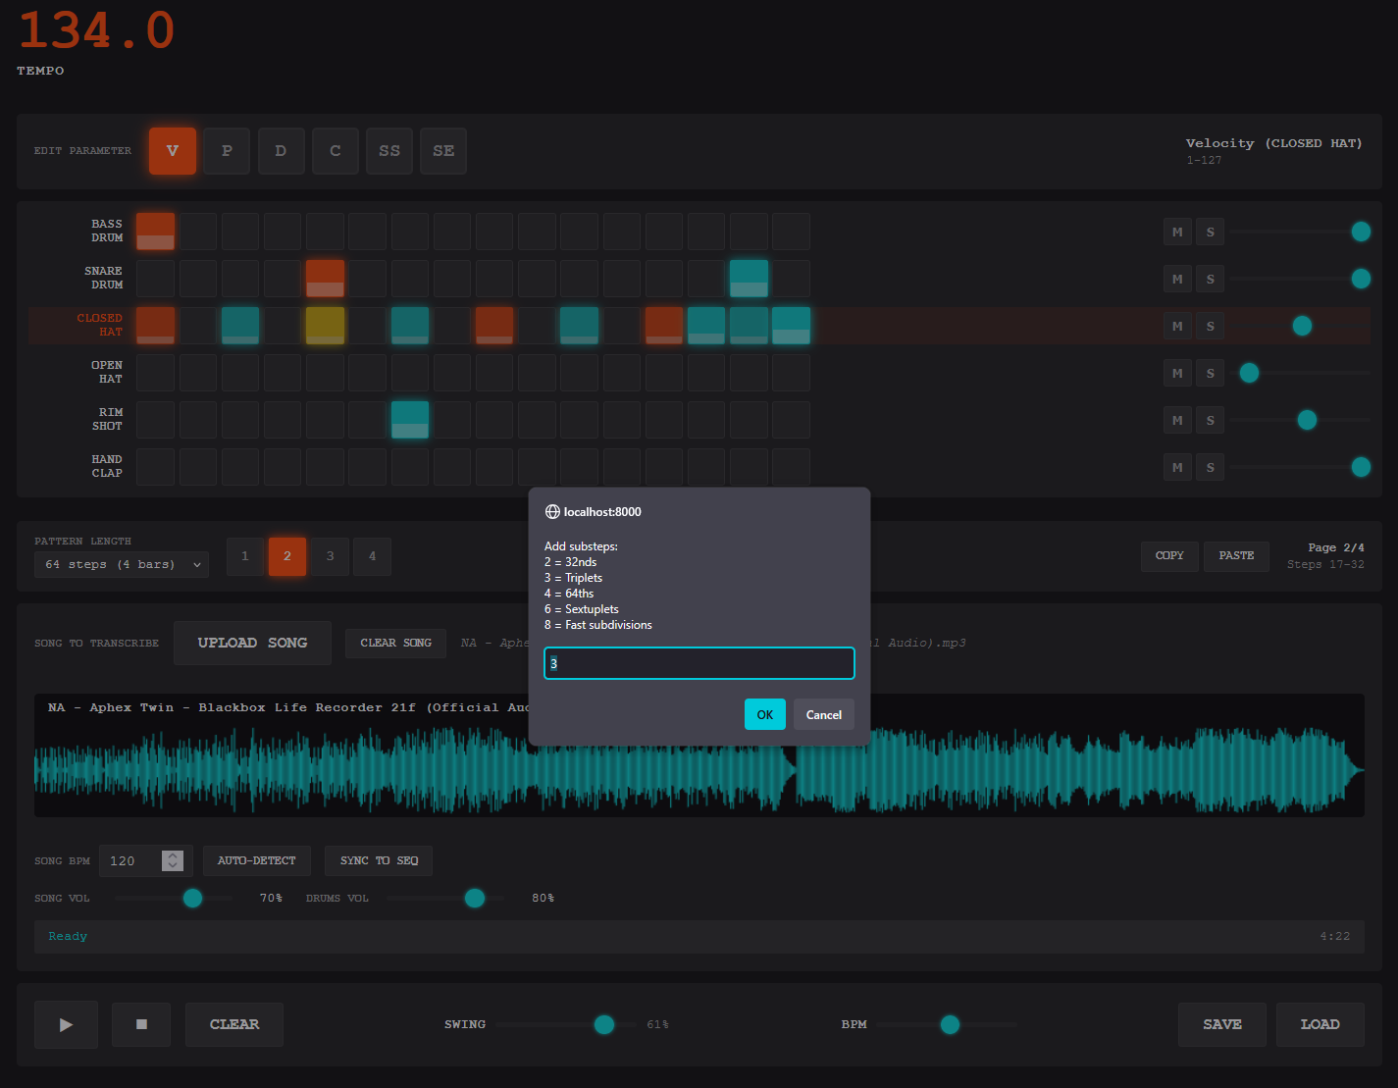Click the substeps value input field
The height and width of the screenshot is (1088, 1398).
[x=699, y=664]
